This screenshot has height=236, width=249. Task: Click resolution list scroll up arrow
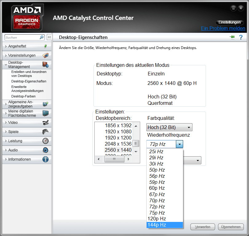[x=136, y=126]
